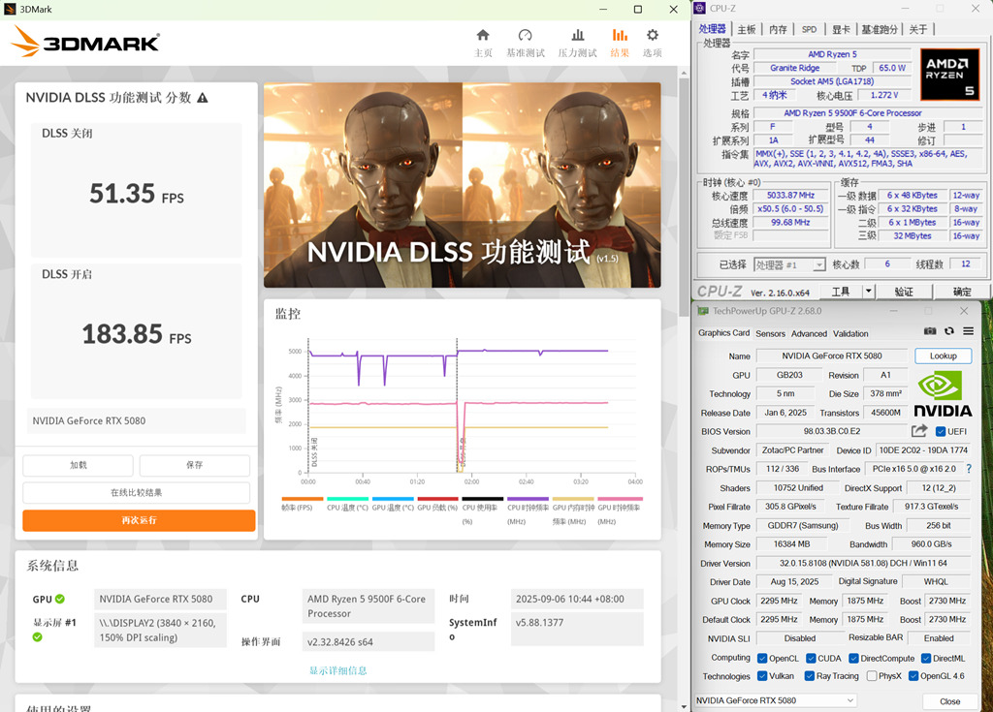
Task: Click Bus Interface question mark icon
Action: click(968, 469)
